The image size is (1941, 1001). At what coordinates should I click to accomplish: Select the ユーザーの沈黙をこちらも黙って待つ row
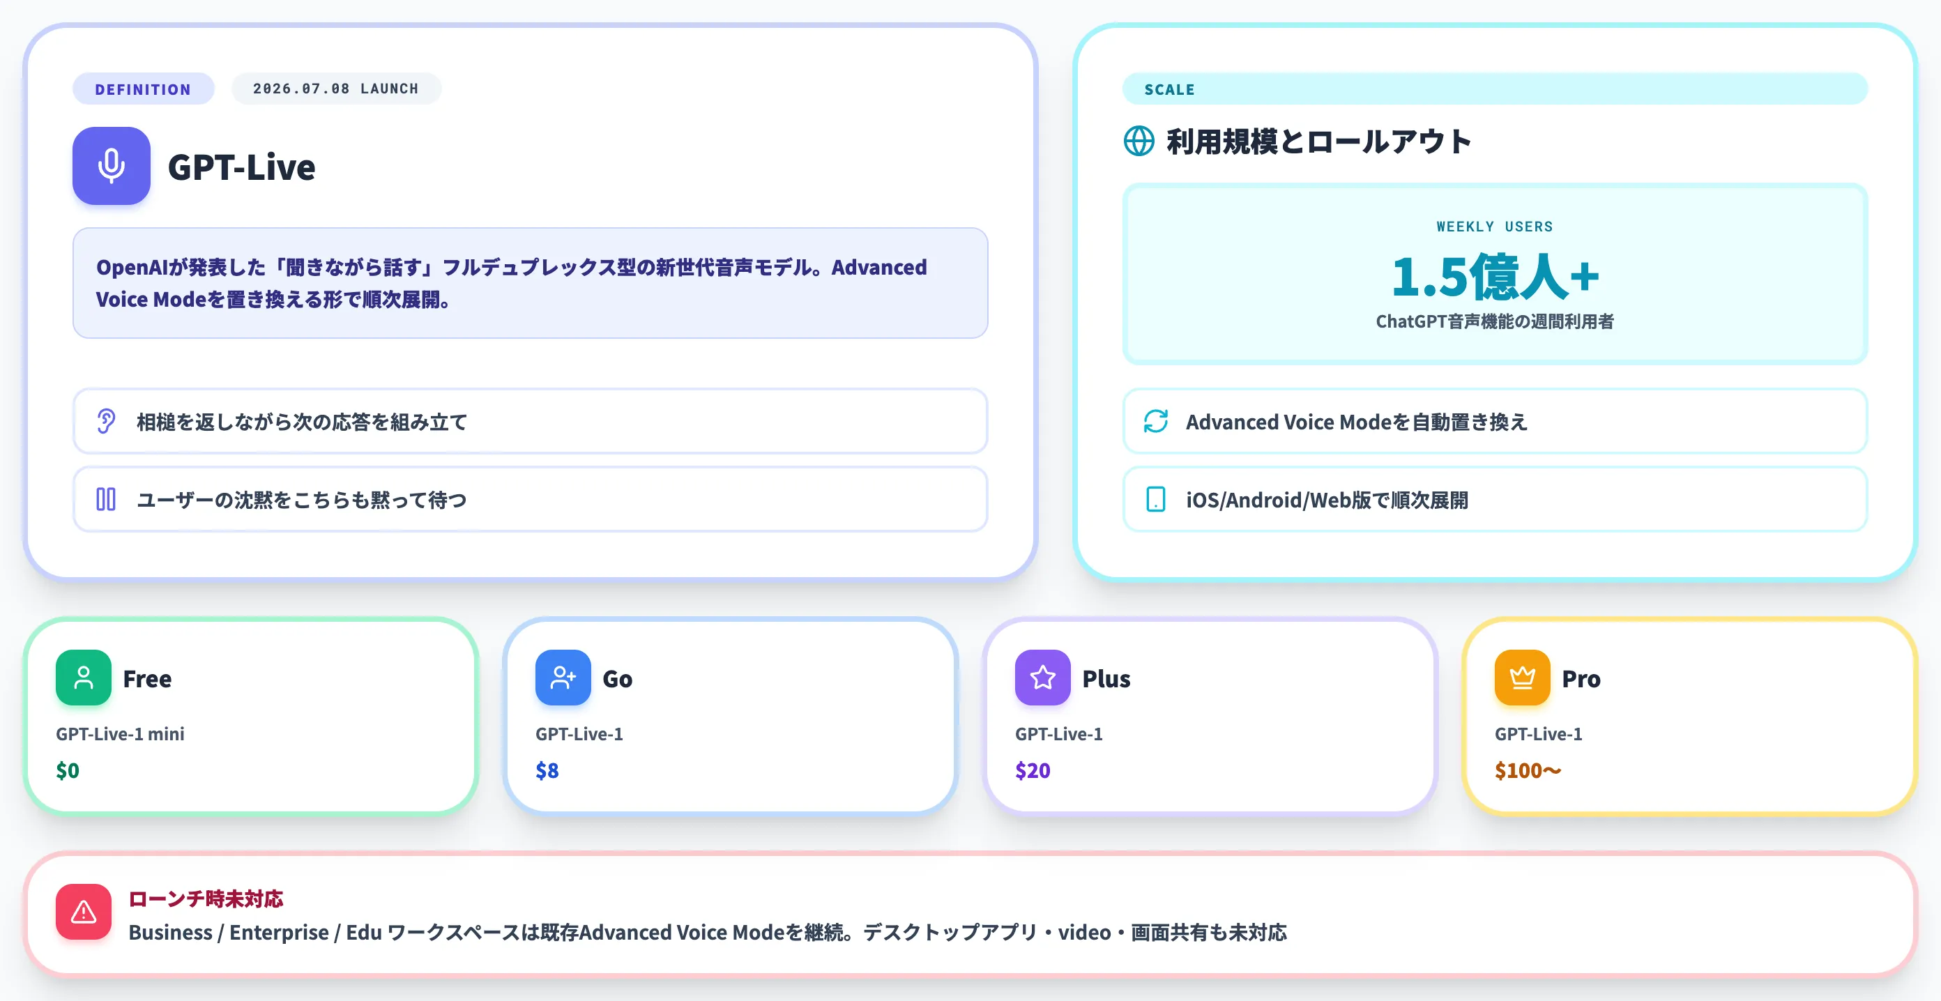coord(530,499)
